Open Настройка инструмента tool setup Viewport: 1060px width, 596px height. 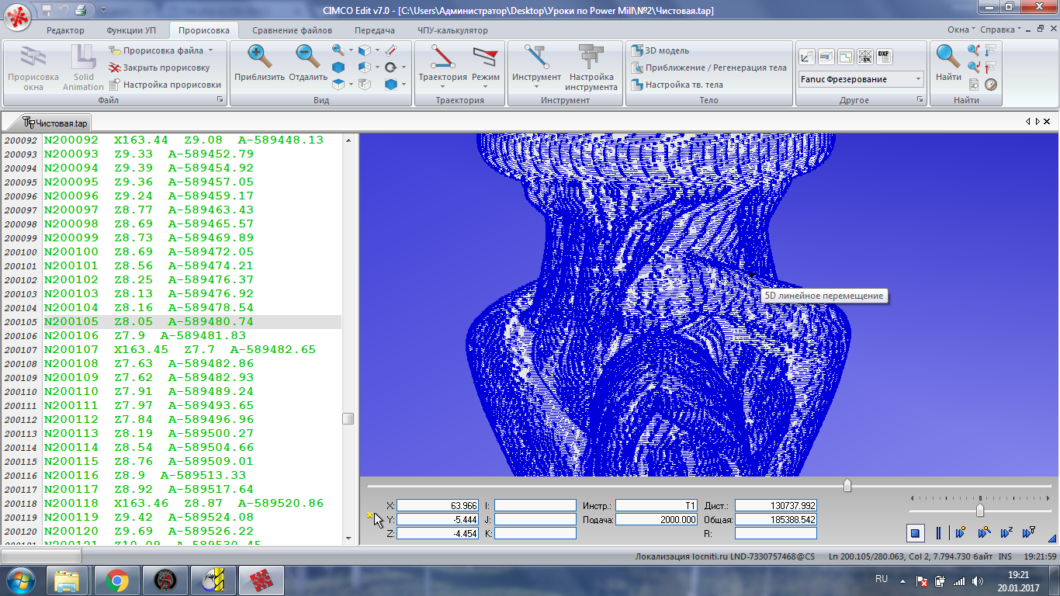click(593, 68)
